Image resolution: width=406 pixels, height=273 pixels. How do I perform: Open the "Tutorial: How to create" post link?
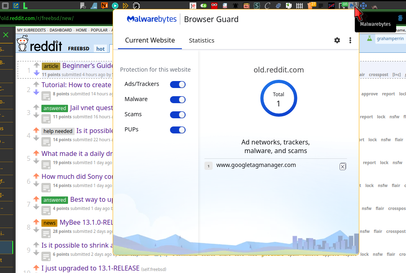pyautogui.click(x=76, y=85)
